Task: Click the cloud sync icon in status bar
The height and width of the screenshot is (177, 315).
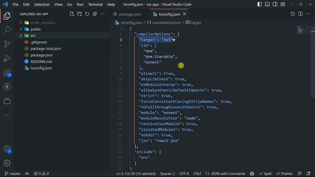Action: point(27,174)
